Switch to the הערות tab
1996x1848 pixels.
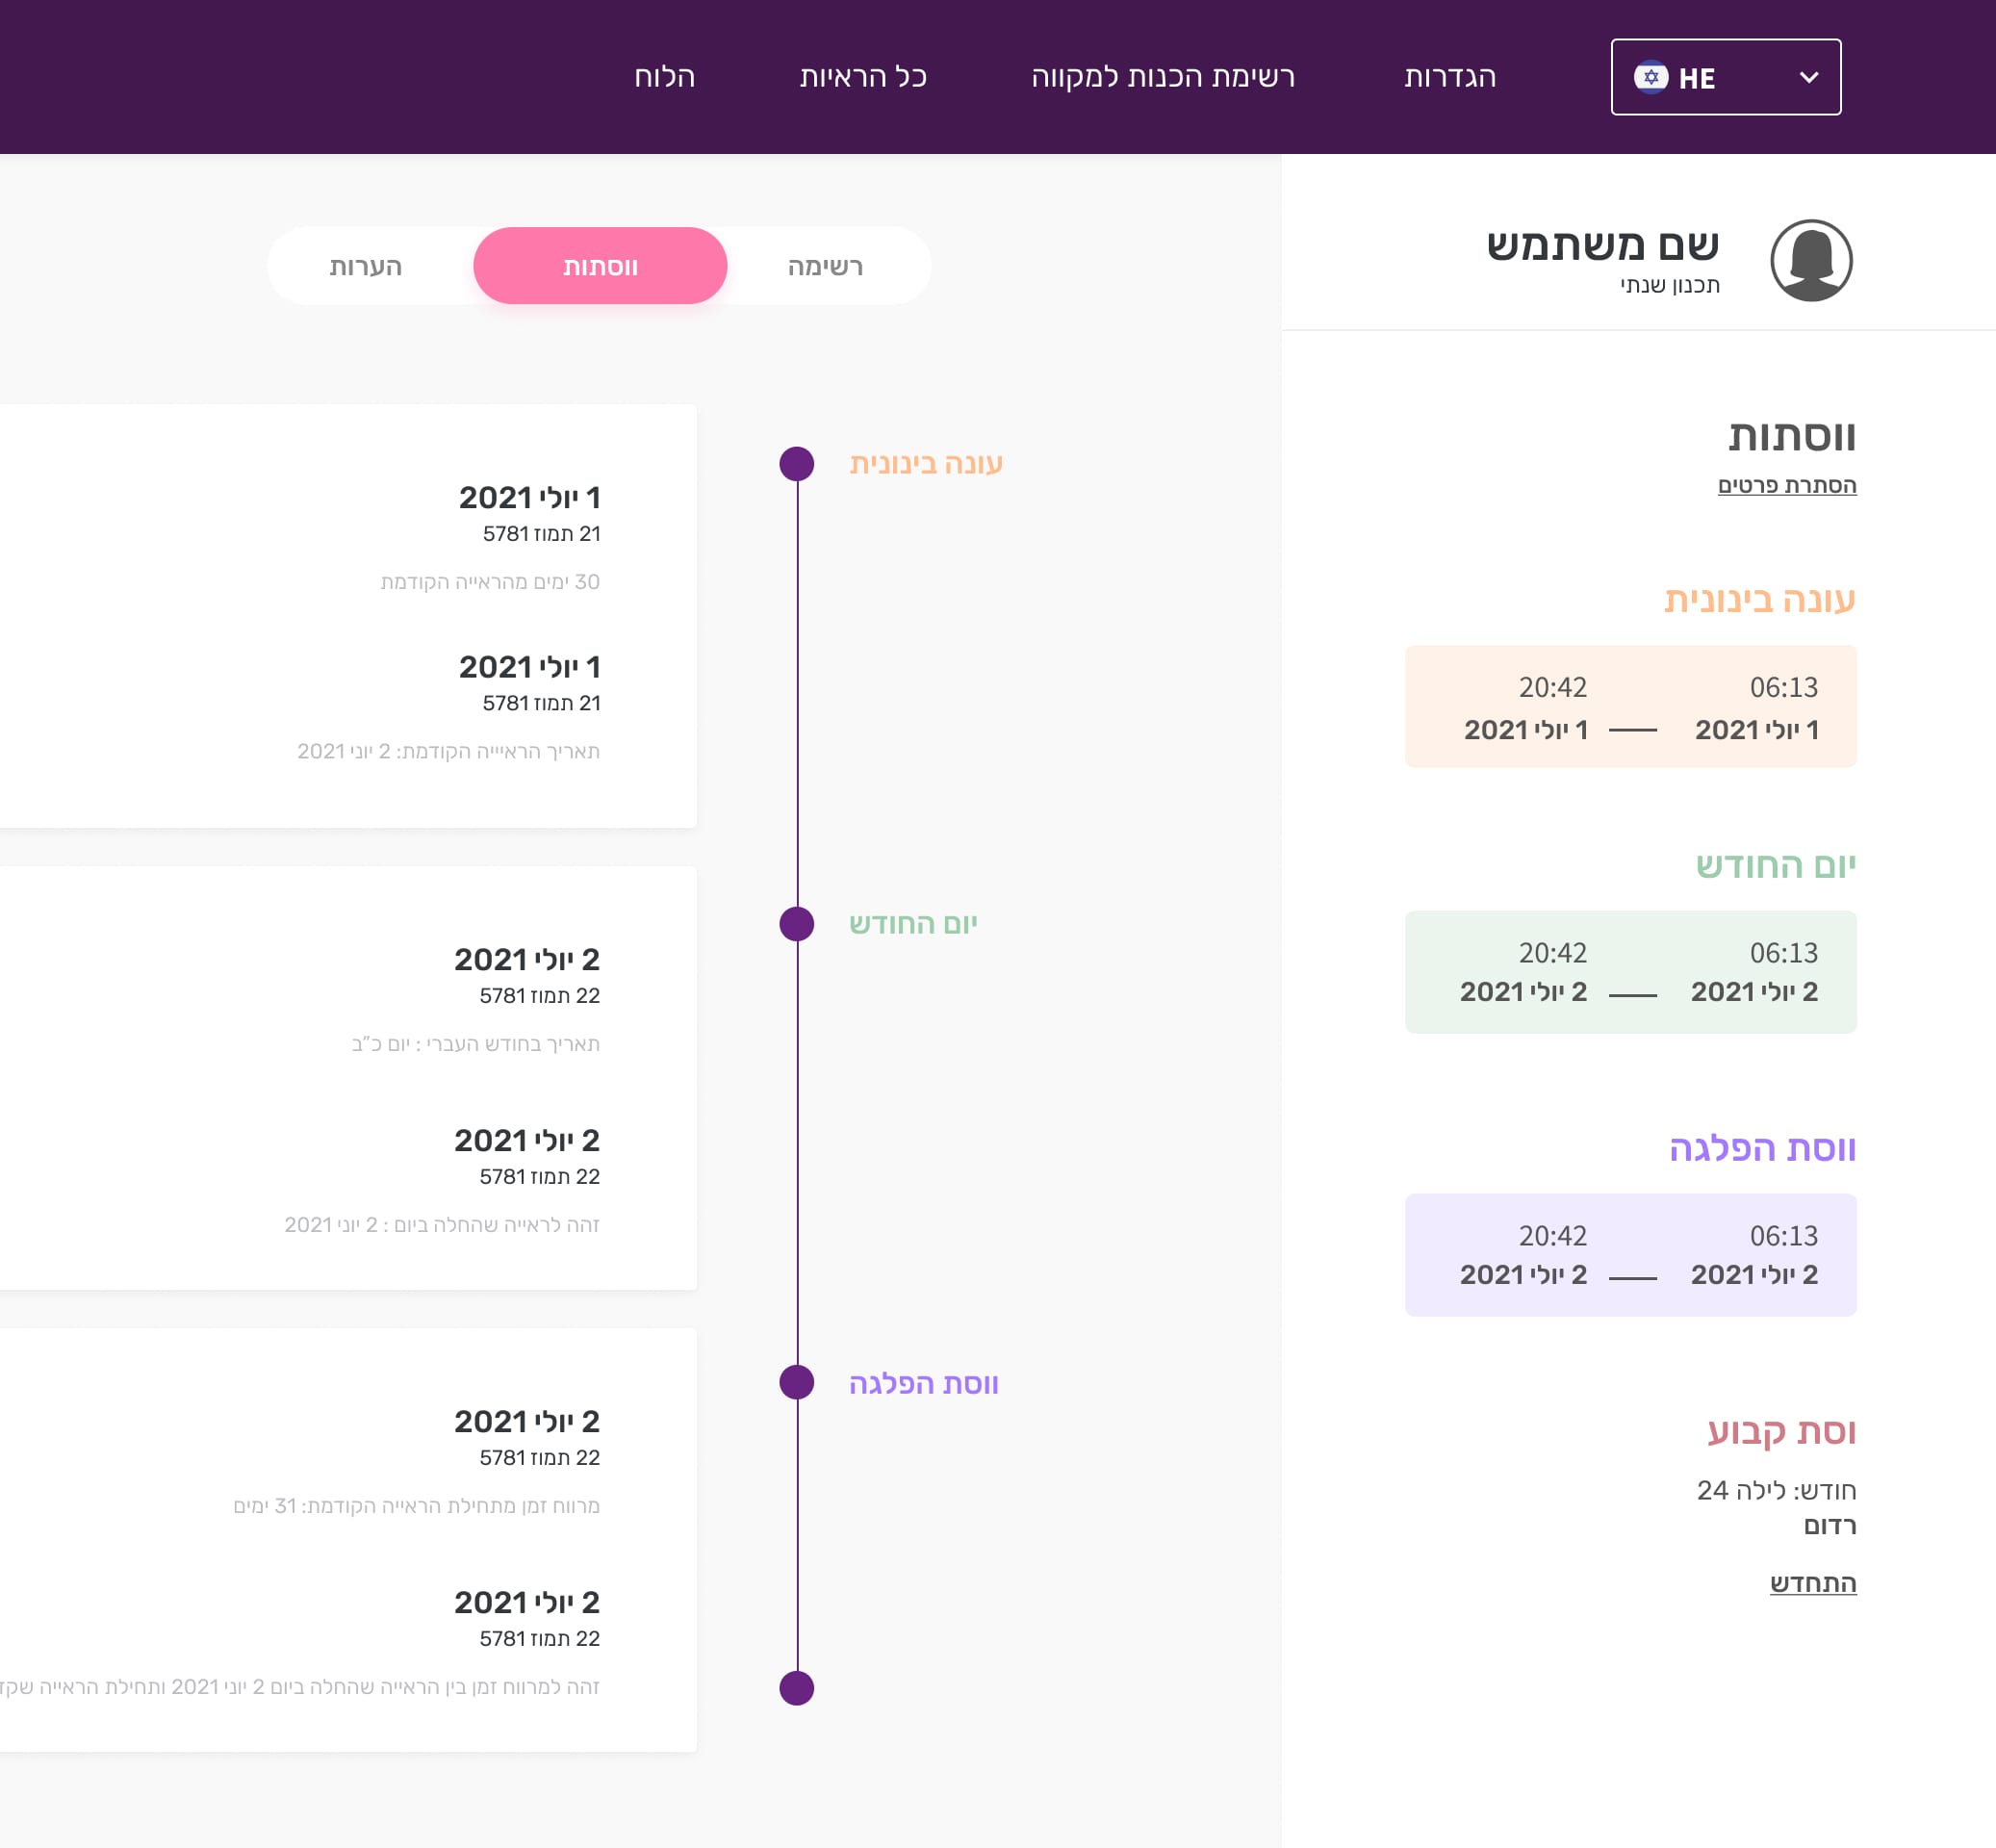point(366,266)
